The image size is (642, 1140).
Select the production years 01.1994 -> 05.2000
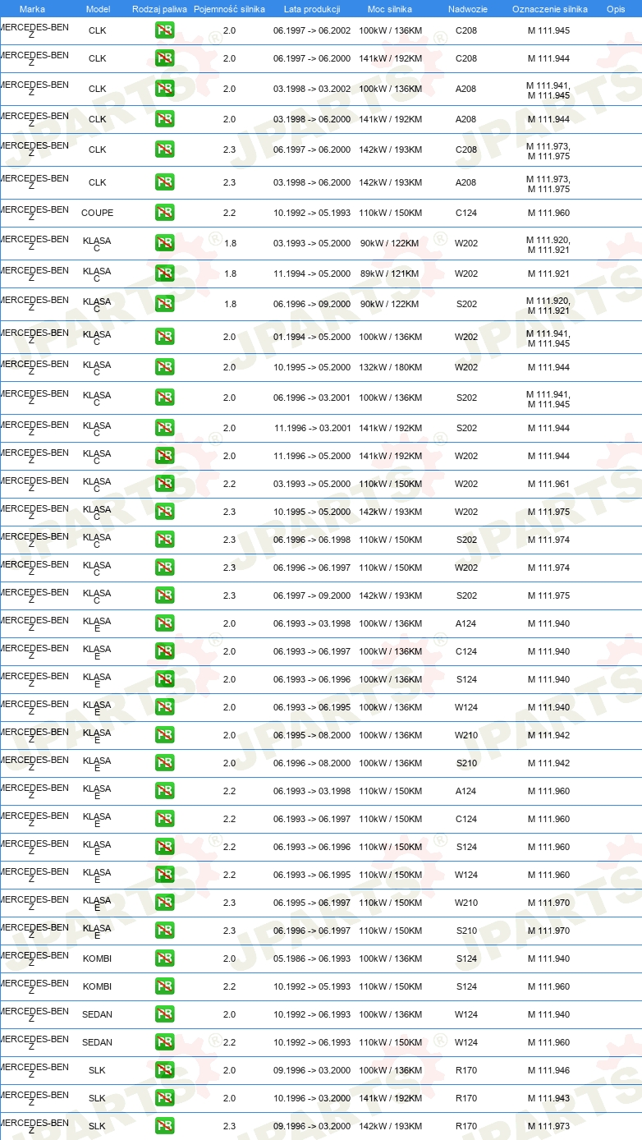312,337
